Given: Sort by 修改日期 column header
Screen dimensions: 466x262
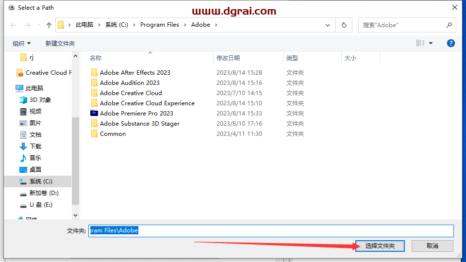Looking at the screenshot, I should [228, 58].
